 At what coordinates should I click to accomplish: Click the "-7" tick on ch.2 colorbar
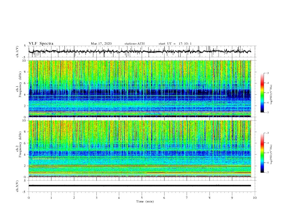267,173
